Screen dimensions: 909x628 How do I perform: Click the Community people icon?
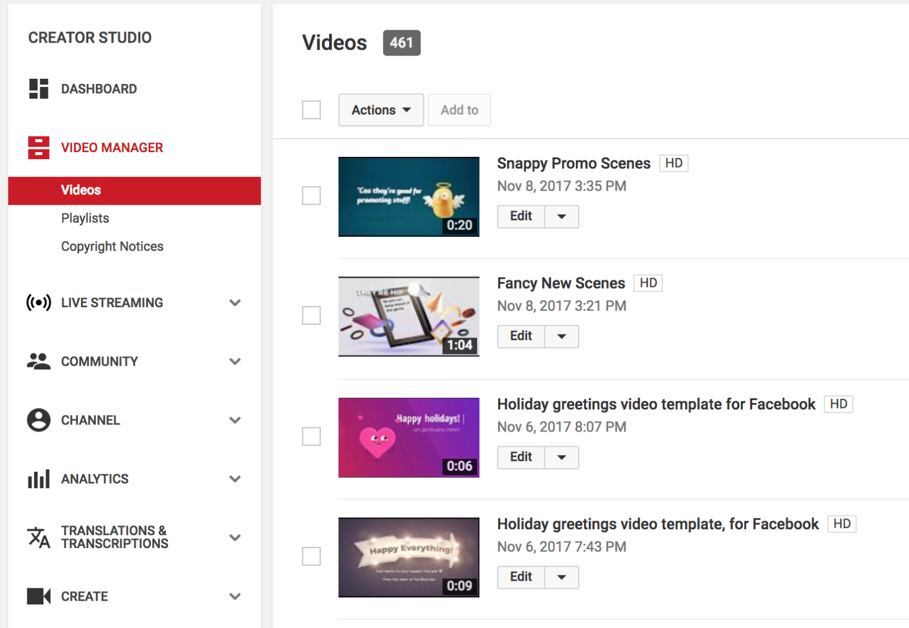[x=38, y=361]
